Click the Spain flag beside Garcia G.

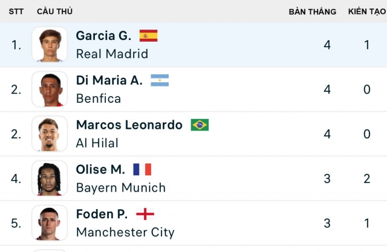click(x=148, y=36)
